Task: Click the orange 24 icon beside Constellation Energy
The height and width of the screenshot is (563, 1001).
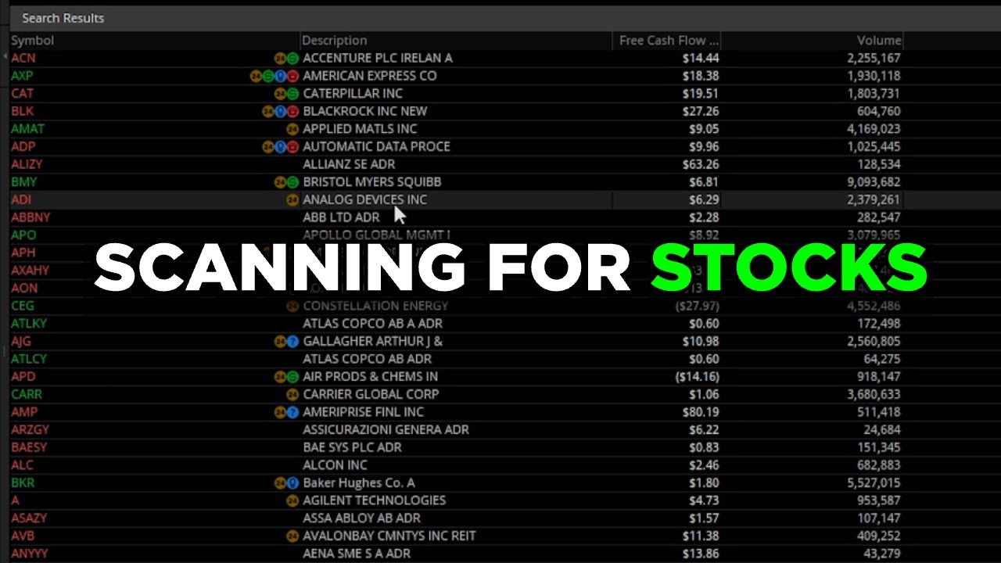Action: [292, 306]
